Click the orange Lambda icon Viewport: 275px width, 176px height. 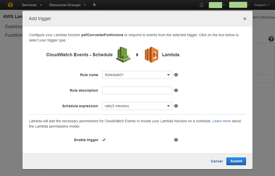click(x=152, y=55)
